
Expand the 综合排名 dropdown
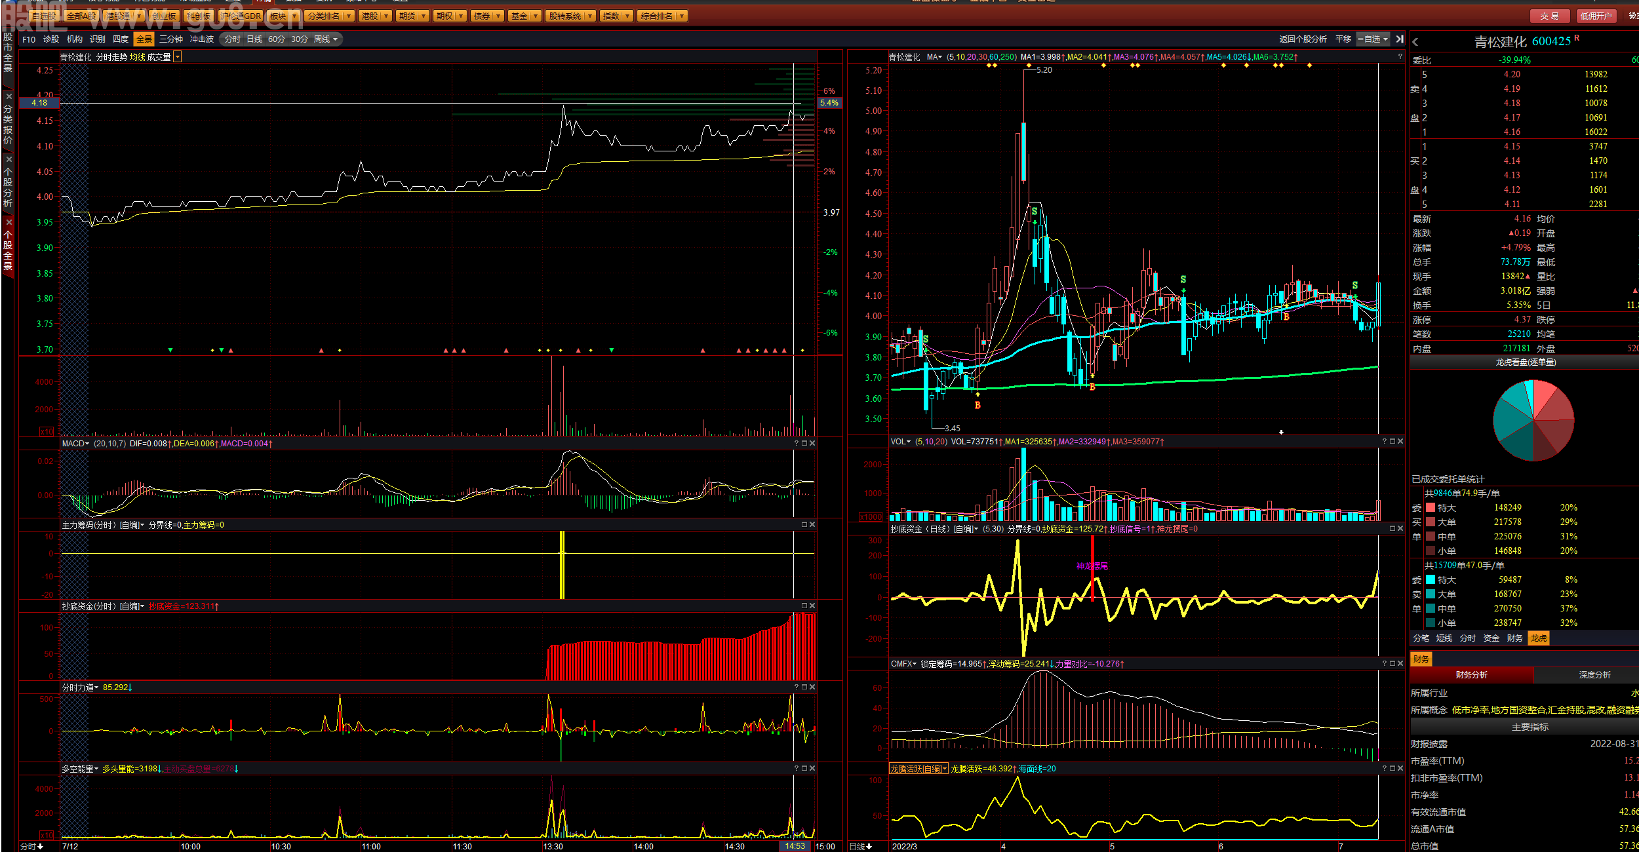click(682, 16)
